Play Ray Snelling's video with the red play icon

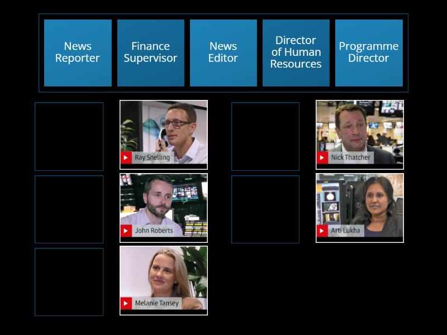126,157
